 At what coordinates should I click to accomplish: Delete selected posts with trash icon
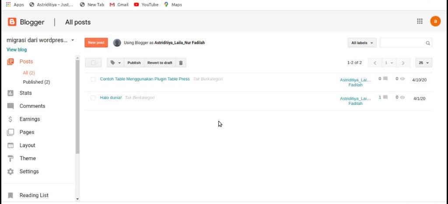coord(181,63)
